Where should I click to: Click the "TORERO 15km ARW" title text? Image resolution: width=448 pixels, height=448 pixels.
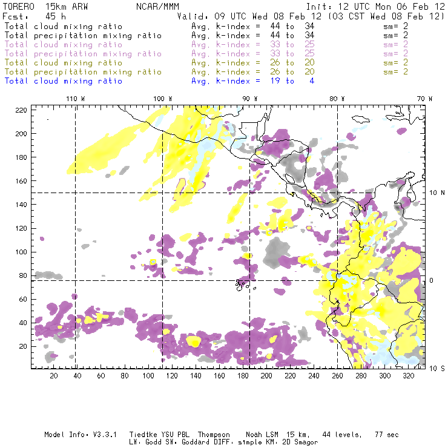[45, 7]
